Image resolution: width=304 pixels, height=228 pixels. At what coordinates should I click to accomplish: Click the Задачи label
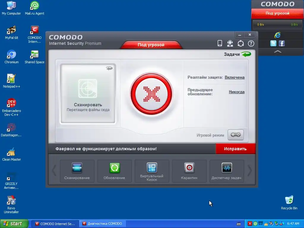232,54
